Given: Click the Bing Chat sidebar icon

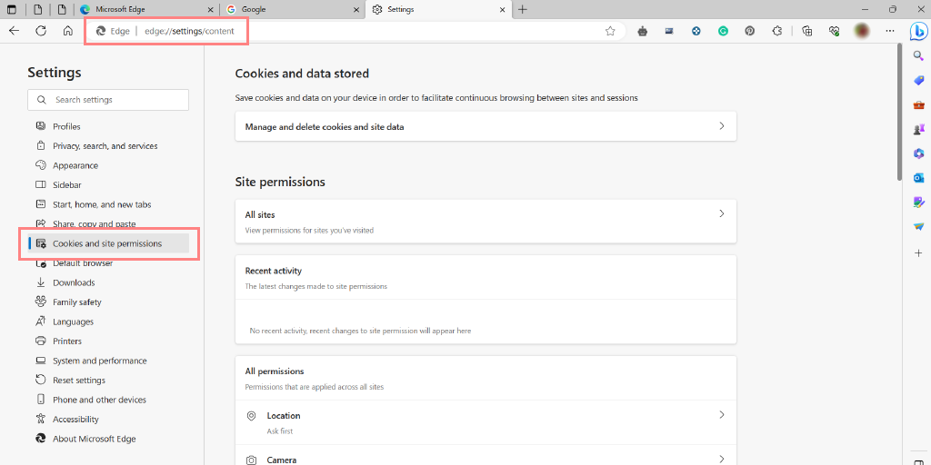Looking at the screenshot, I should [x=918, y=31].
